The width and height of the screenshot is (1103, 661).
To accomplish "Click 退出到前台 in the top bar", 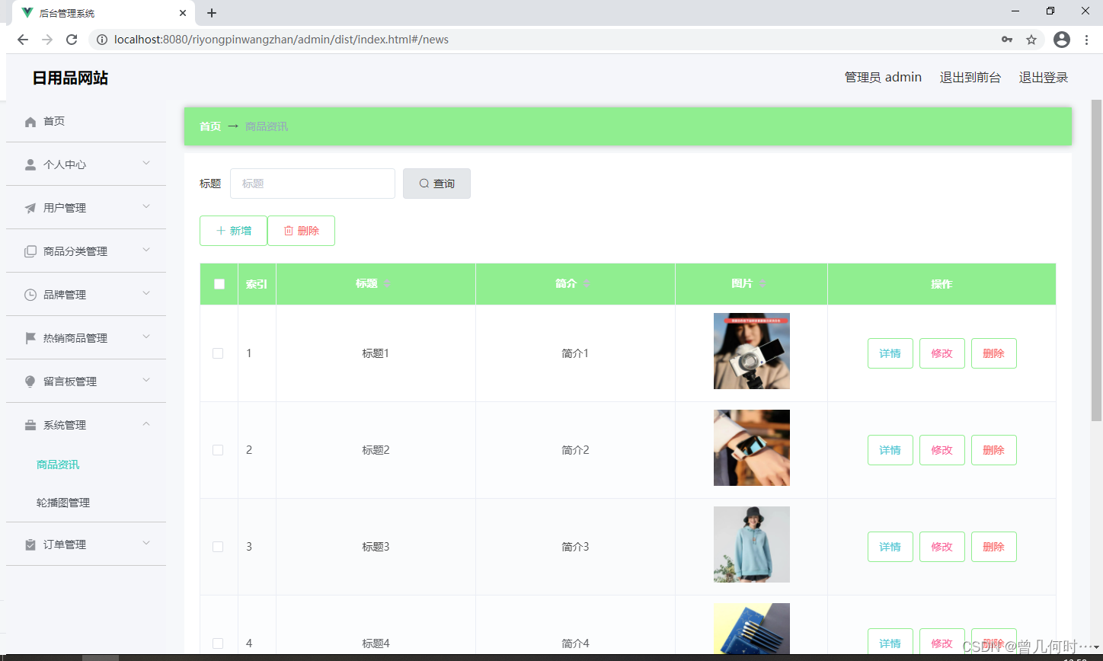I will [x=970, y=78].
